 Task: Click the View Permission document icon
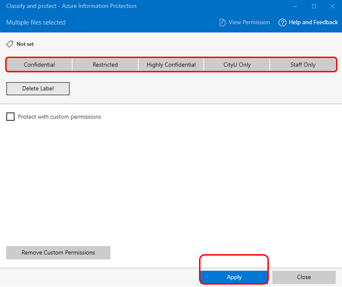(222, 22)
